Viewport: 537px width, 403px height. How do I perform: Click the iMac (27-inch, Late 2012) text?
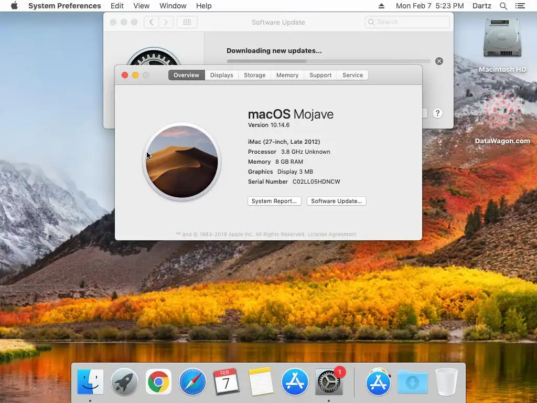[x=284, y=142]
